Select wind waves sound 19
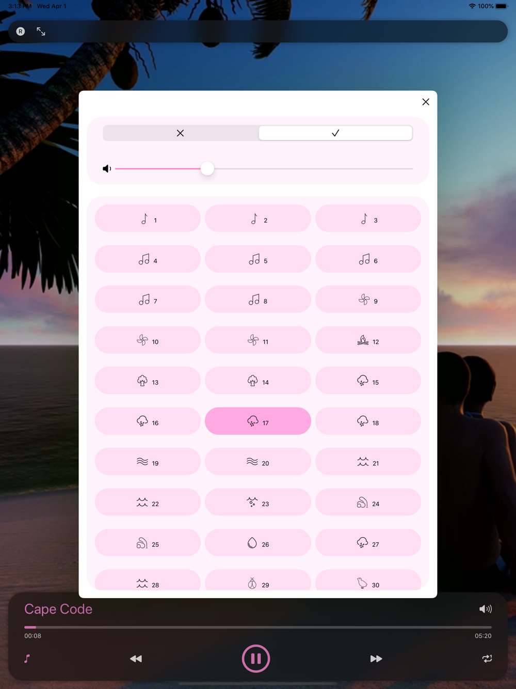The height and width of the screenshot is (689, 516). point(148,462)
